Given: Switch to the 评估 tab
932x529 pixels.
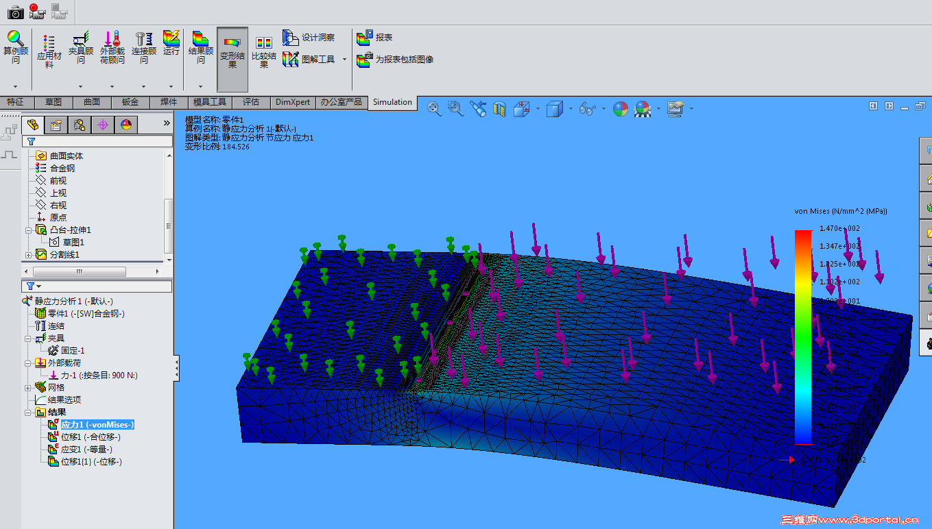Looking at the screenshot, I should [x=251, y=102].
